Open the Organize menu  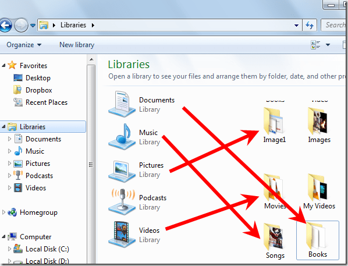pyautogui.click(x=24, y=45)
